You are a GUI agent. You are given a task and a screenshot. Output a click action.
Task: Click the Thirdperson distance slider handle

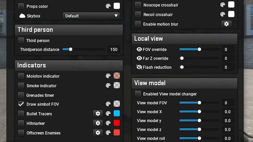70,49
